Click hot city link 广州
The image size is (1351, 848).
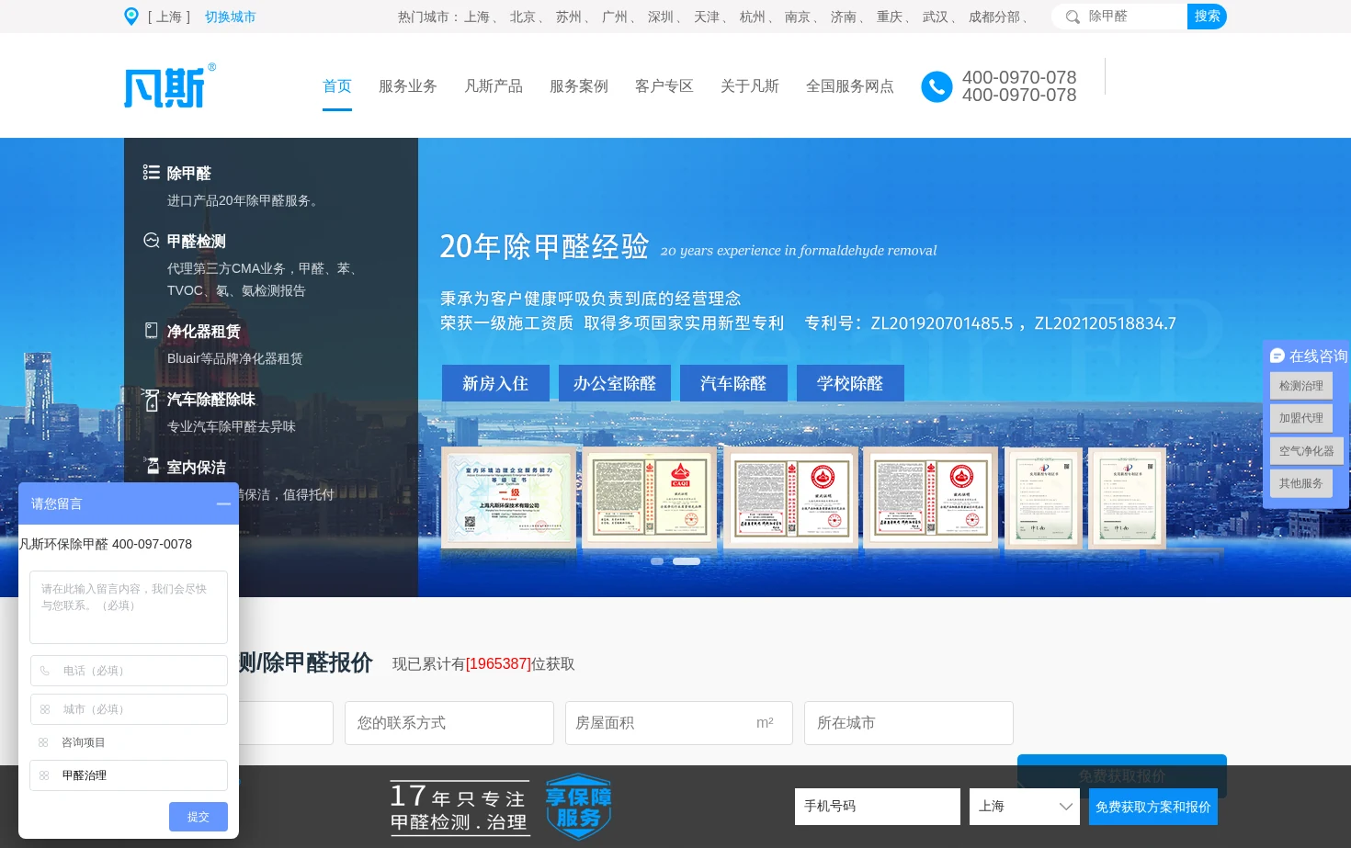tap(615, 17)
